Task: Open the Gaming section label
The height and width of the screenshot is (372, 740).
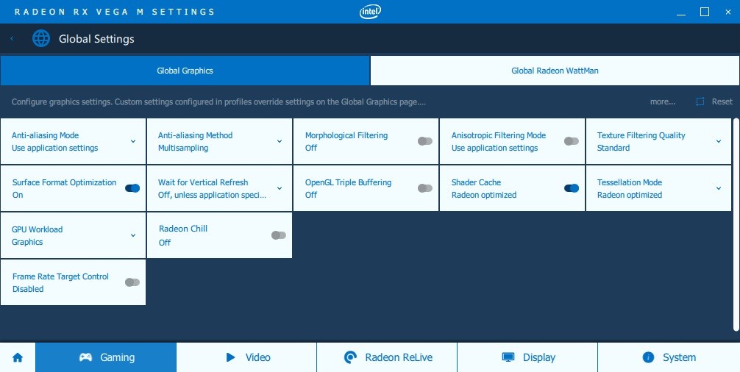Action: pyautogui.click(x=118, y=357)
